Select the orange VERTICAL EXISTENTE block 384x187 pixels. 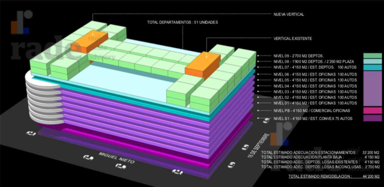(203, 64)
